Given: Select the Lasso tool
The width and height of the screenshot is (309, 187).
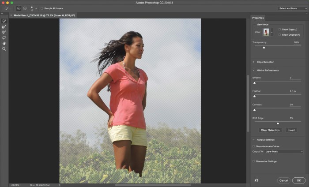Looking at the screenshot, I should [x=4, y=37].
